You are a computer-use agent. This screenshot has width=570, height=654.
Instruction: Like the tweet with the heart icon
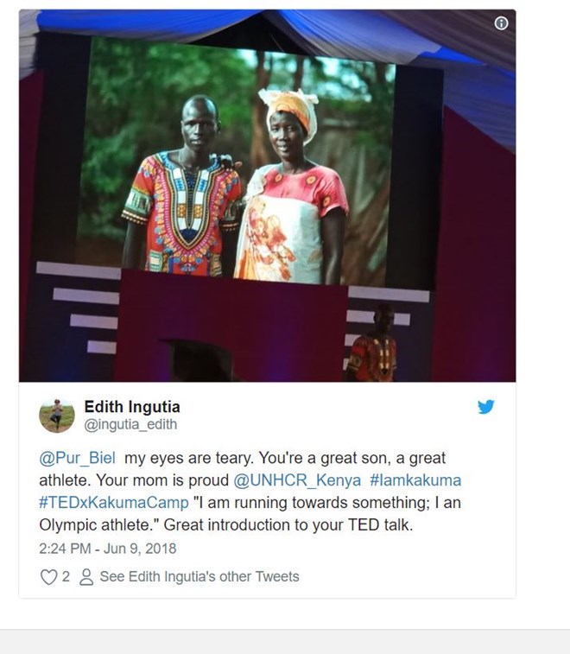pos(48,577)
